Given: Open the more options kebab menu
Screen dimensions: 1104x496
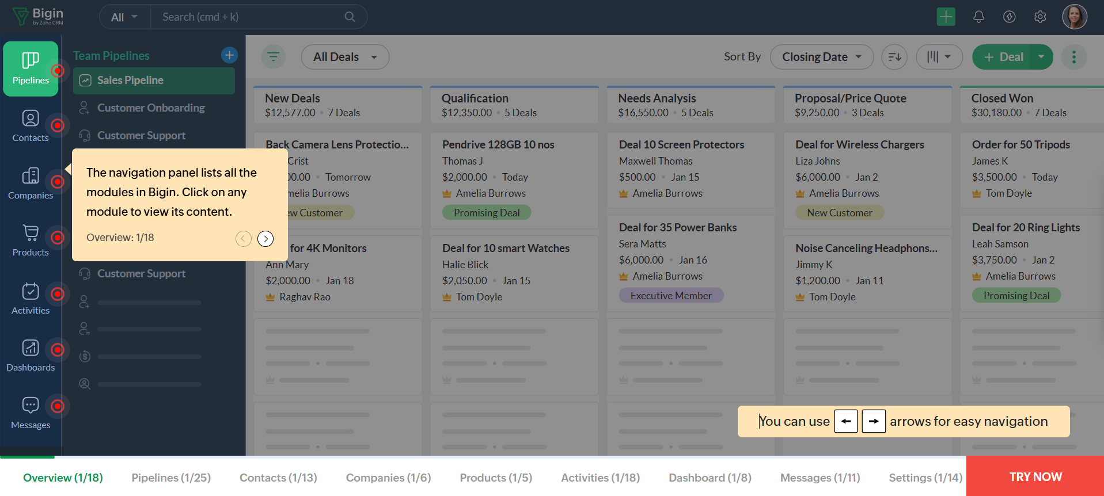Looking at the screenshot, I should coord(1073,57).
